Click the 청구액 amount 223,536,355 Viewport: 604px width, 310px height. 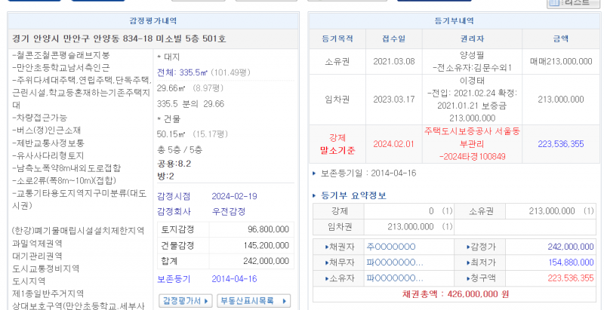pyautogui.click(x=561, y=278)
